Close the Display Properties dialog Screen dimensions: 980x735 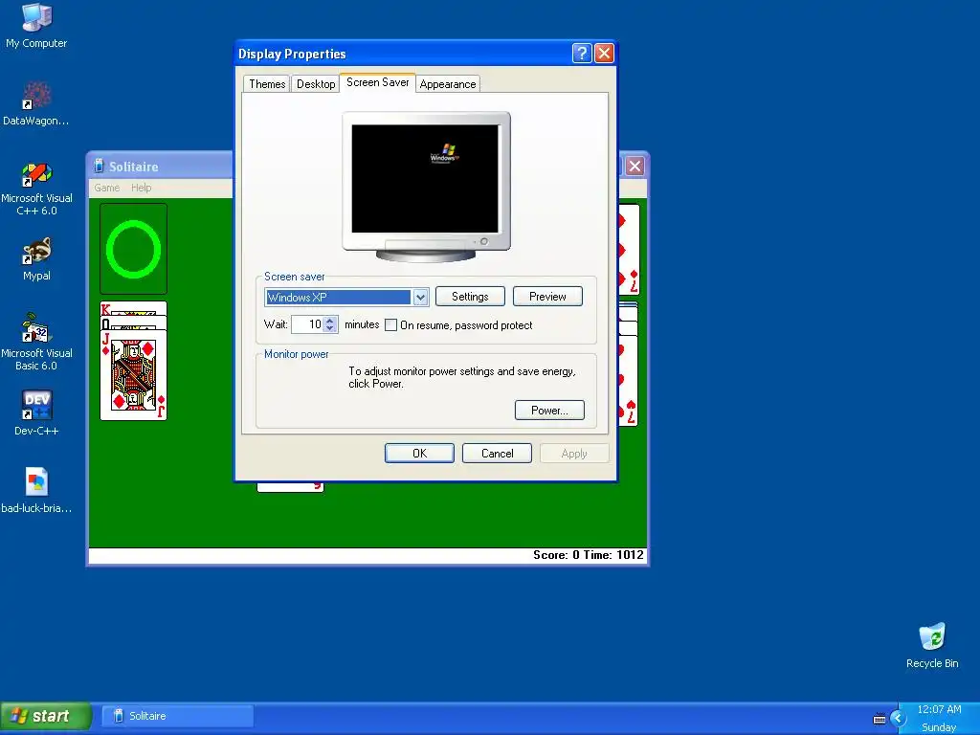604,54
